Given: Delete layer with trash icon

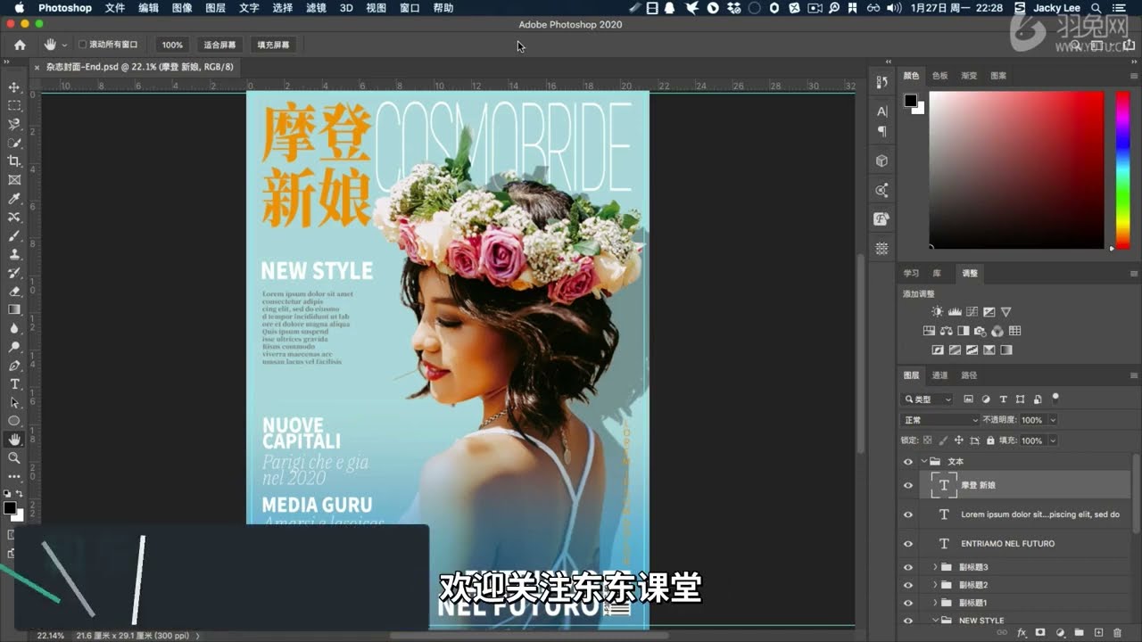Looking at the screenshot, I should point(1117,632).
